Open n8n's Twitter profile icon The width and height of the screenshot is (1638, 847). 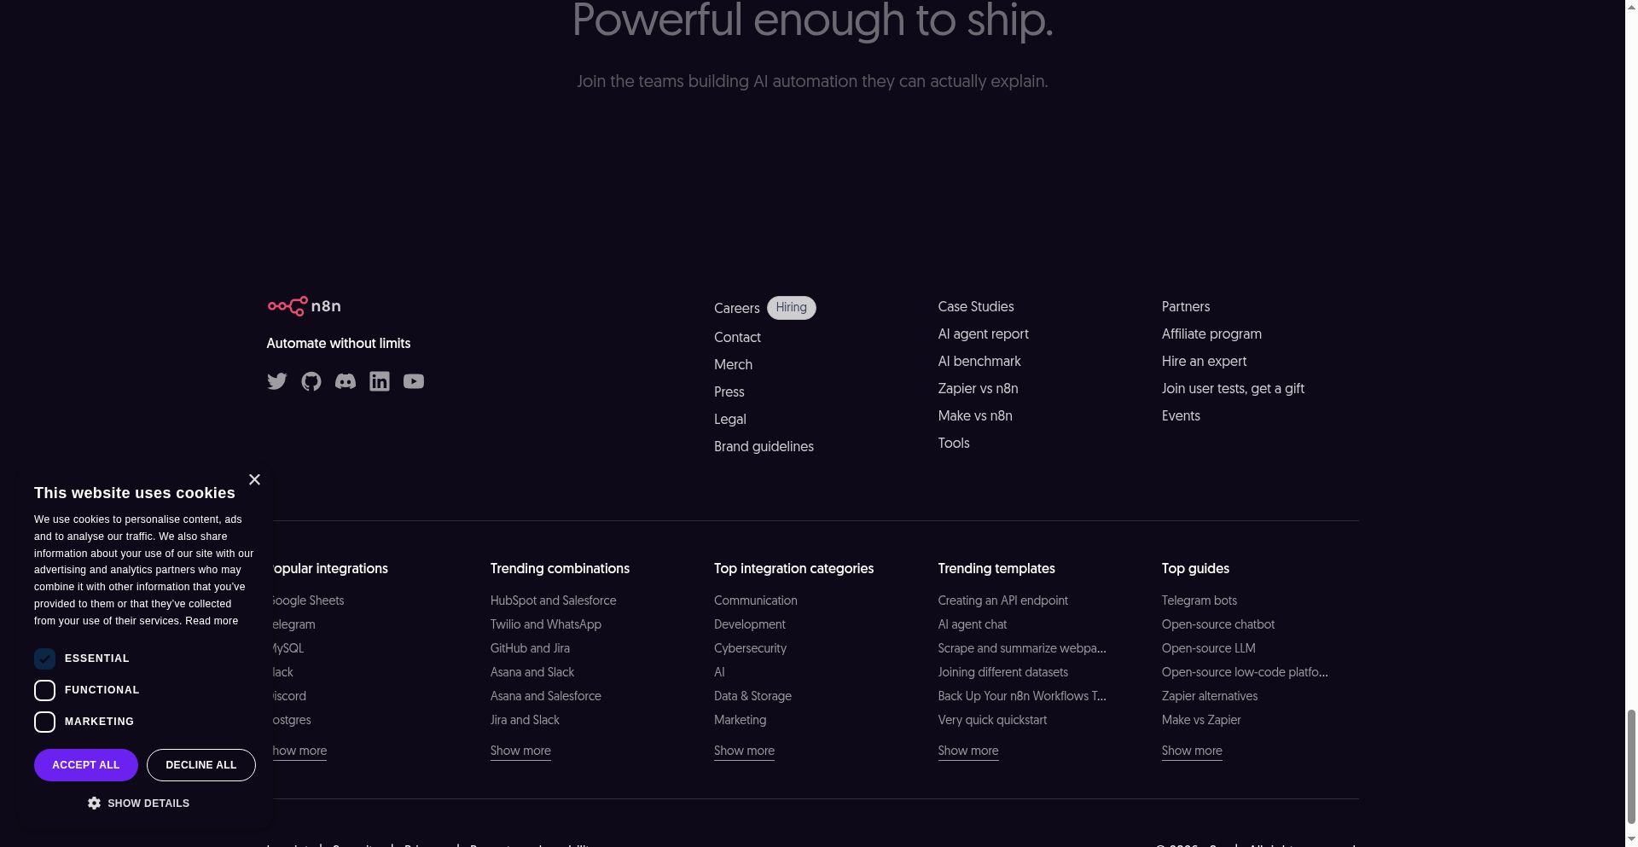pos(276,381)
